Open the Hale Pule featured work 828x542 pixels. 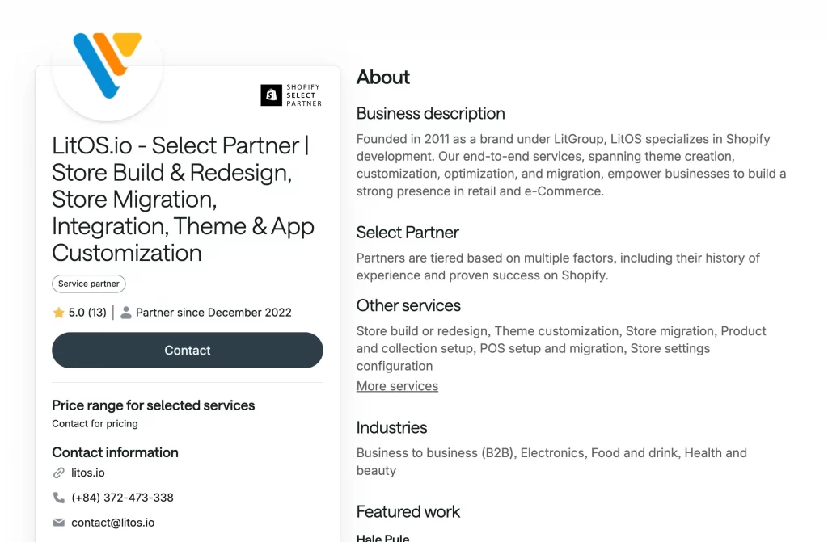coord(382,536)
